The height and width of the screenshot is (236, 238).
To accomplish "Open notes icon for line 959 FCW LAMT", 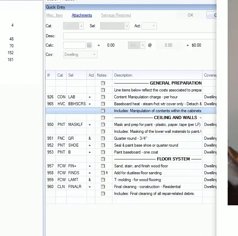I will click(x=103, y=180).
